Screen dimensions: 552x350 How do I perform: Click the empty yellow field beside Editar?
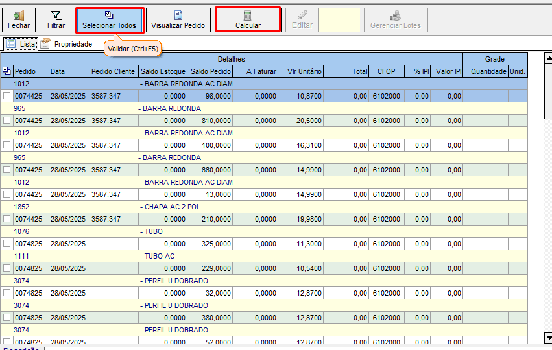(x=341, y=20)
